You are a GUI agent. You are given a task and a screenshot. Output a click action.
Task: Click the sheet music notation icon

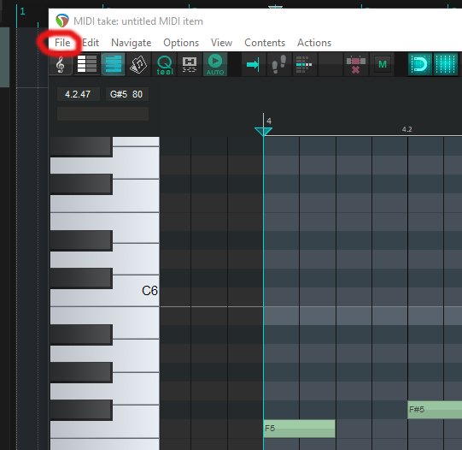[x=138, y=64]
